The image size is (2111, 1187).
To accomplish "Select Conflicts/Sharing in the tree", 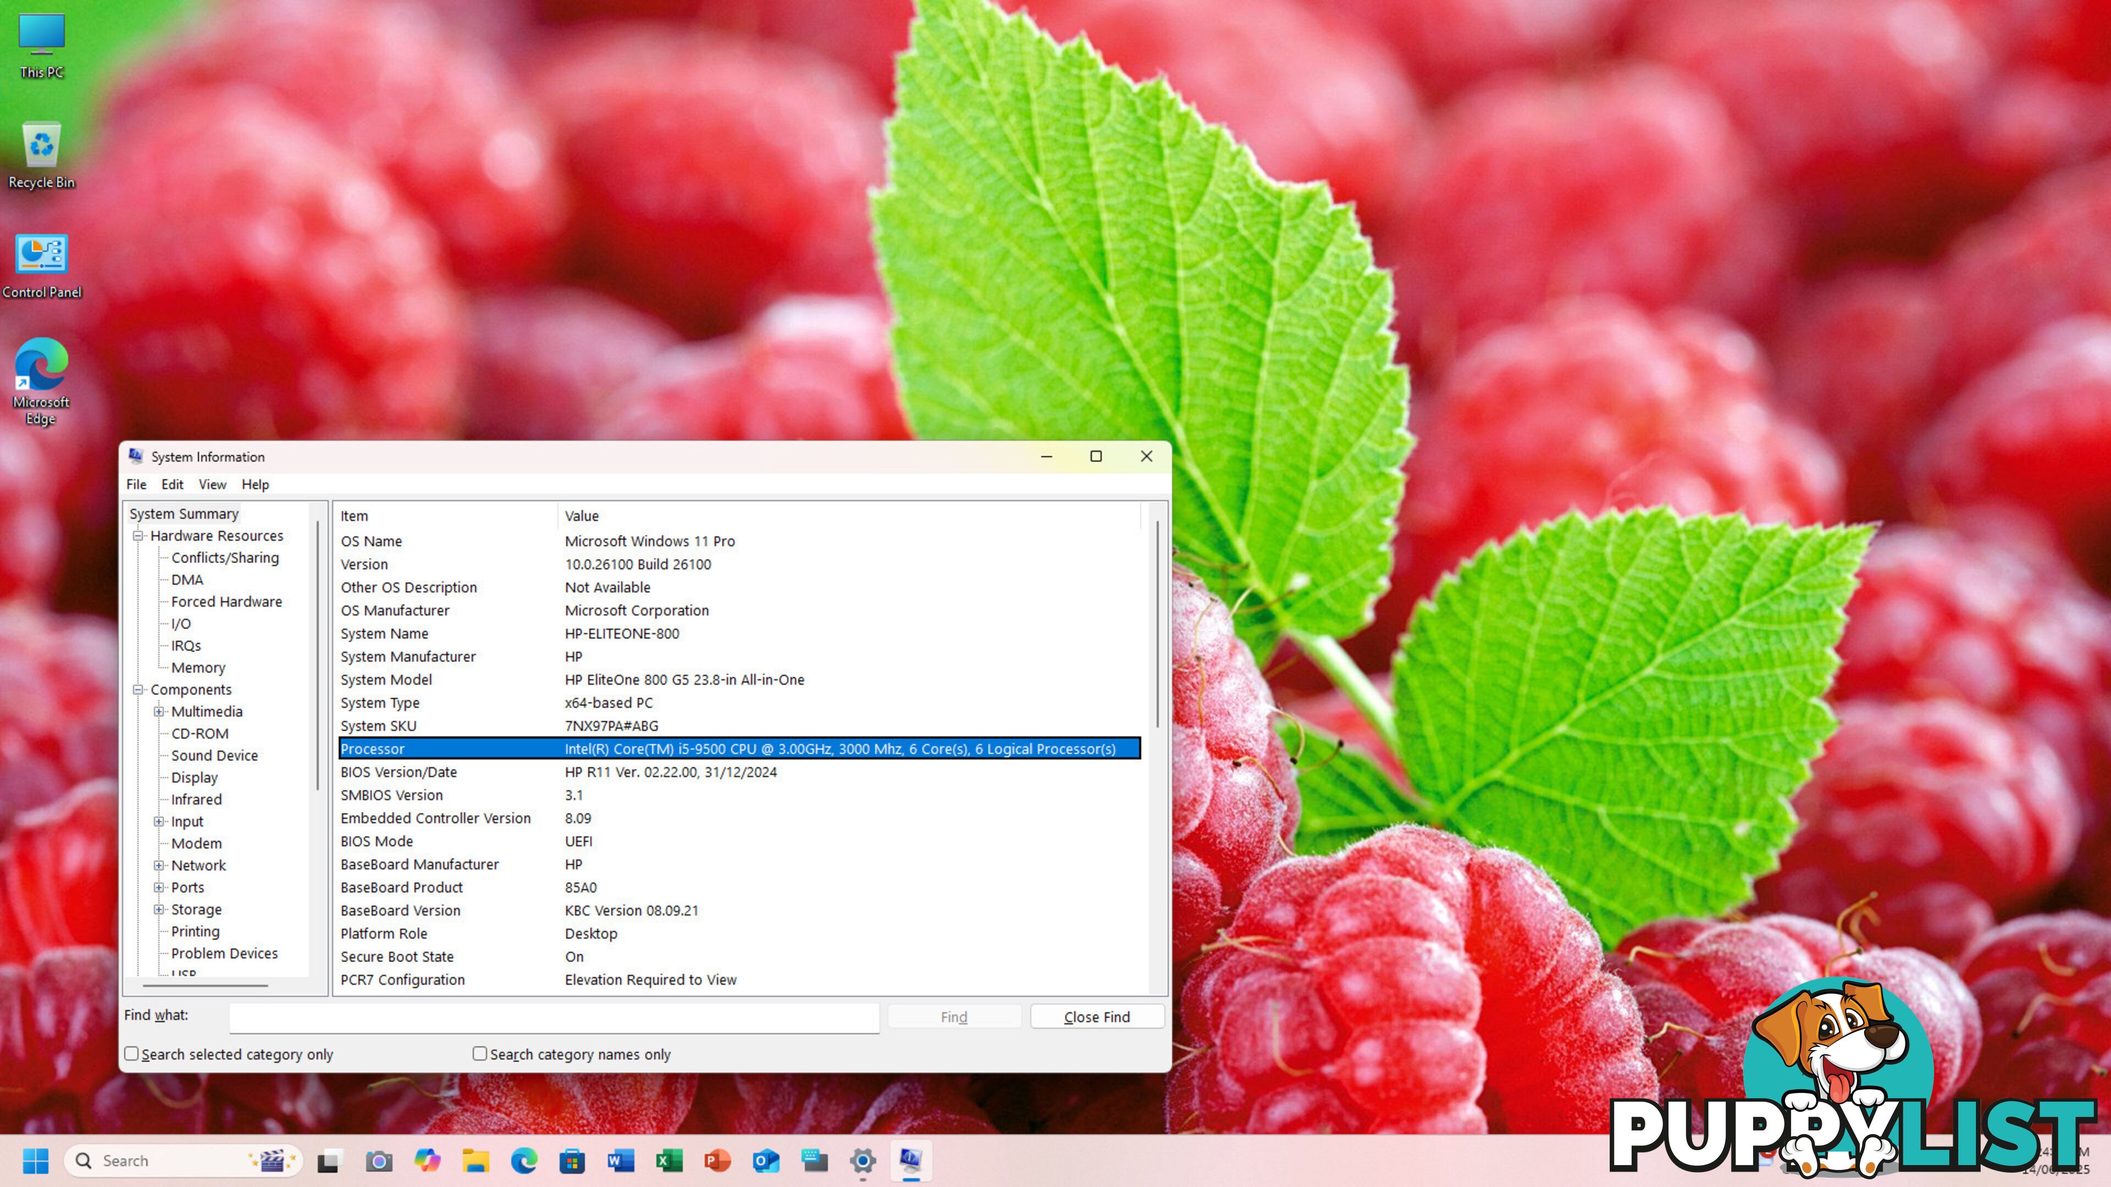I will click(224, 558).
